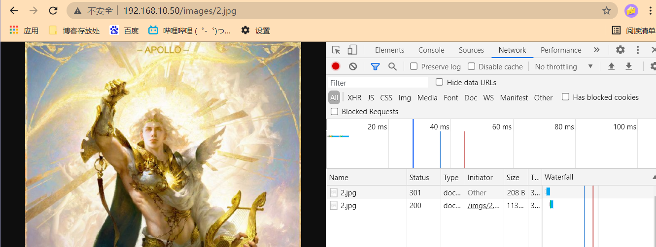Check the Hide data URLs checkbox

click(439, 82)
